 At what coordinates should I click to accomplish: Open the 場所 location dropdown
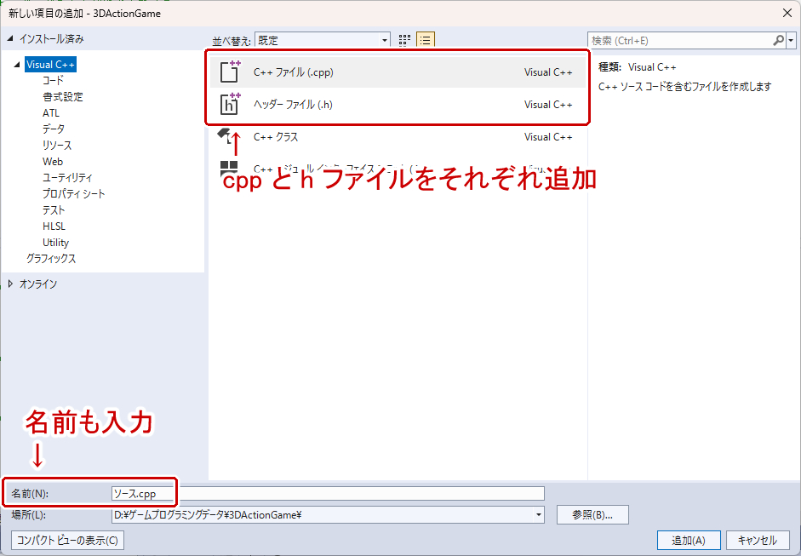(x=538, y=514)
